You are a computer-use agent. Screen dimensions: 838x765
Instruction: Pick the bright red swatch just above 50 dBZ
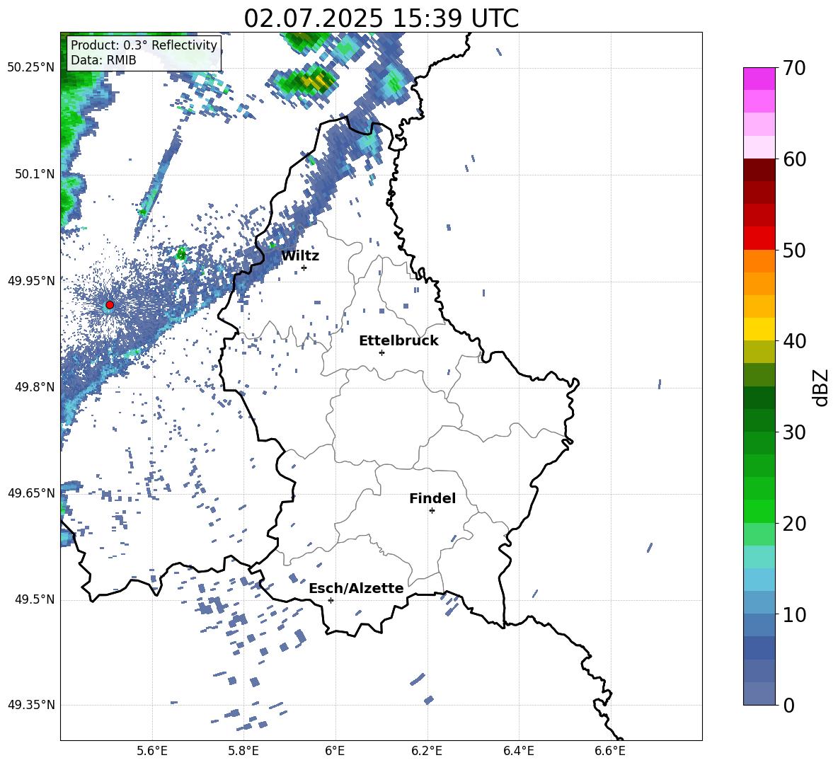coord(759,238)
